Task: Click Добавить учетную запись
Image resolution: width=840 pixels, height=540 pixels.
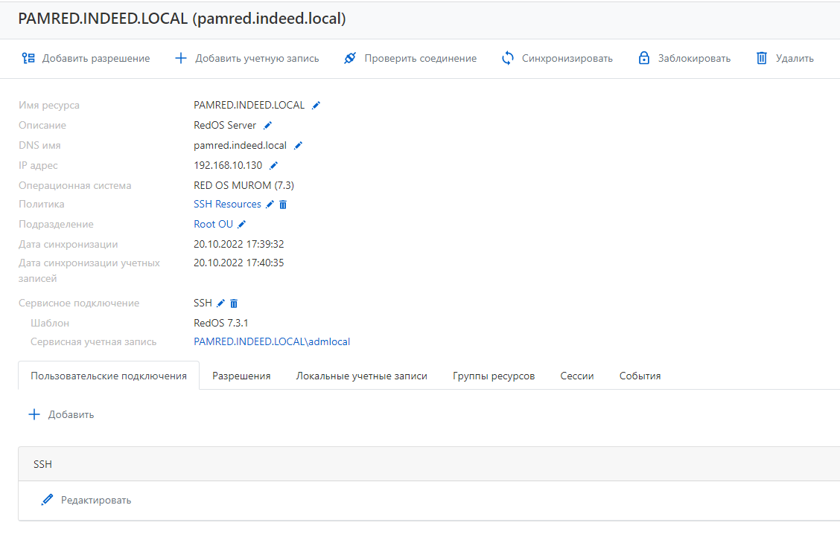Action: point(247,58)
